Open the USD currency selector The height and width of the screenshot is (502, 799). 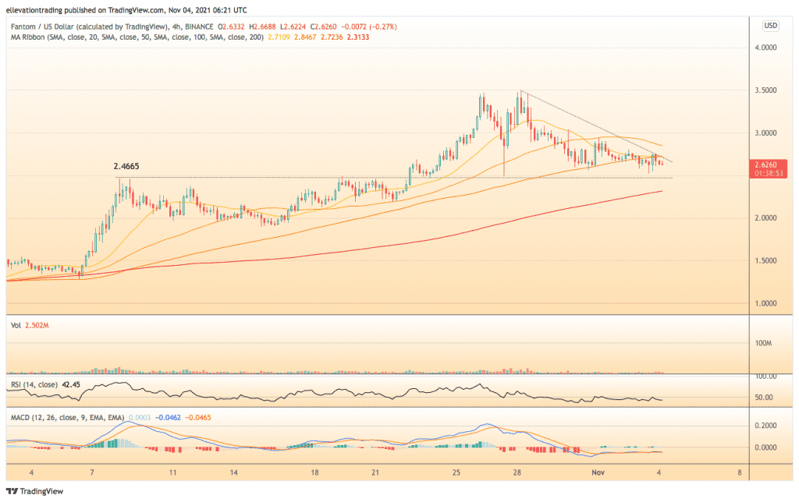pyautogui.click(x=770, y=26)
